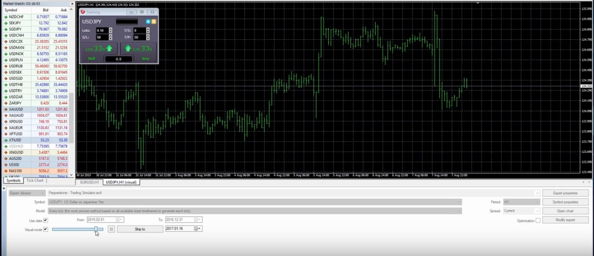Select the Tick Chart tab
Screen dimensions: 594x256
[x=35, y=180]
